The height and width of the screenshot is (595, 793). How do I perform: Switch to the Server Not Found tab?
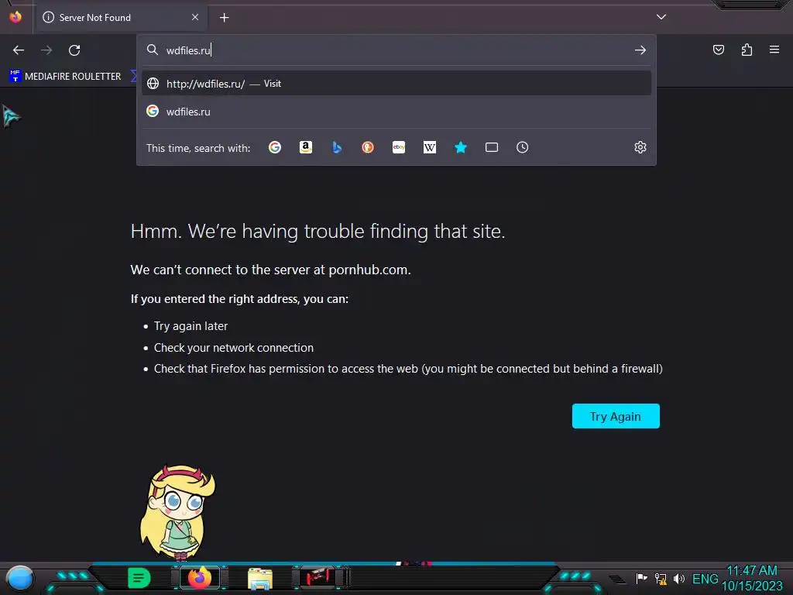(122, 18)
